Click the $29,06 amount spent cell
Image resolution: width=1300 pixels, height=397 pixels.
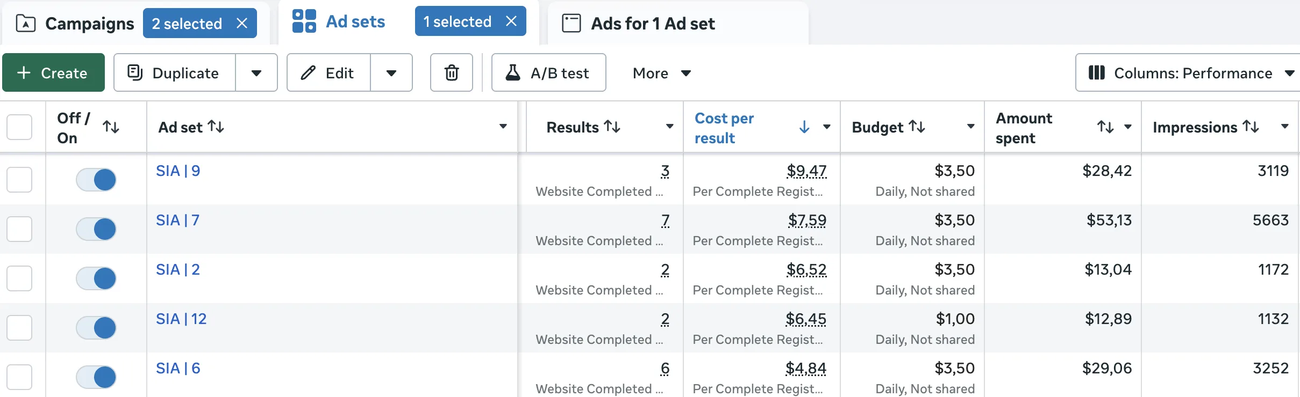[1107, 368]
